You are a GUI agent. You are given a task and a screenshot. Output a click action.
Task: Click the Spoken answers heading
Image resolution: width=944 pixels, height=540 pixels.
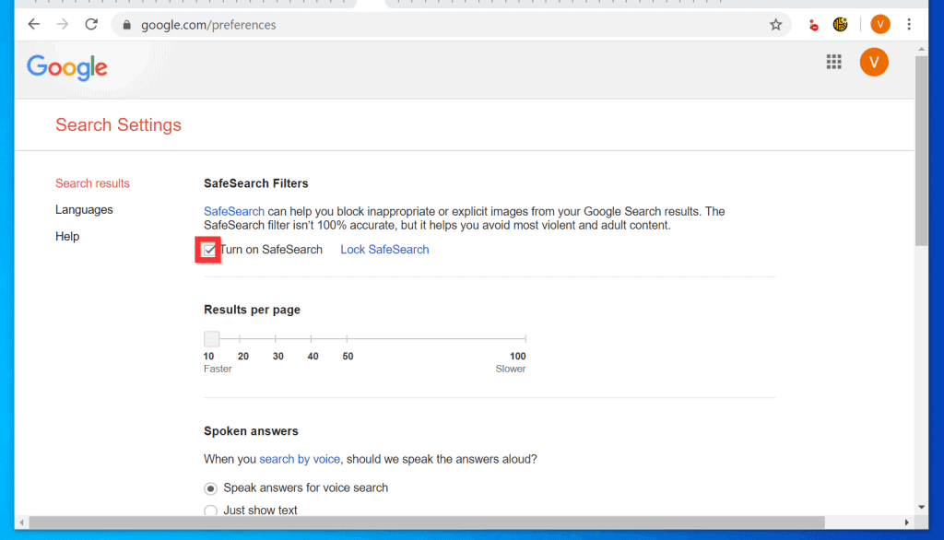click(x=251, y=431)
